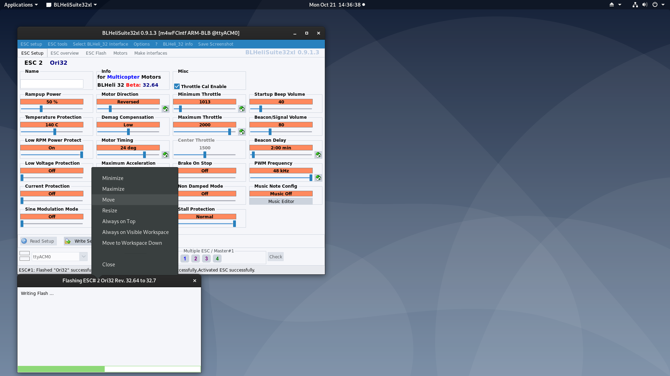Choose Move to Workspace Down
Image resolution: width=670 pixels, height=376 pixels.
(135, 243)
